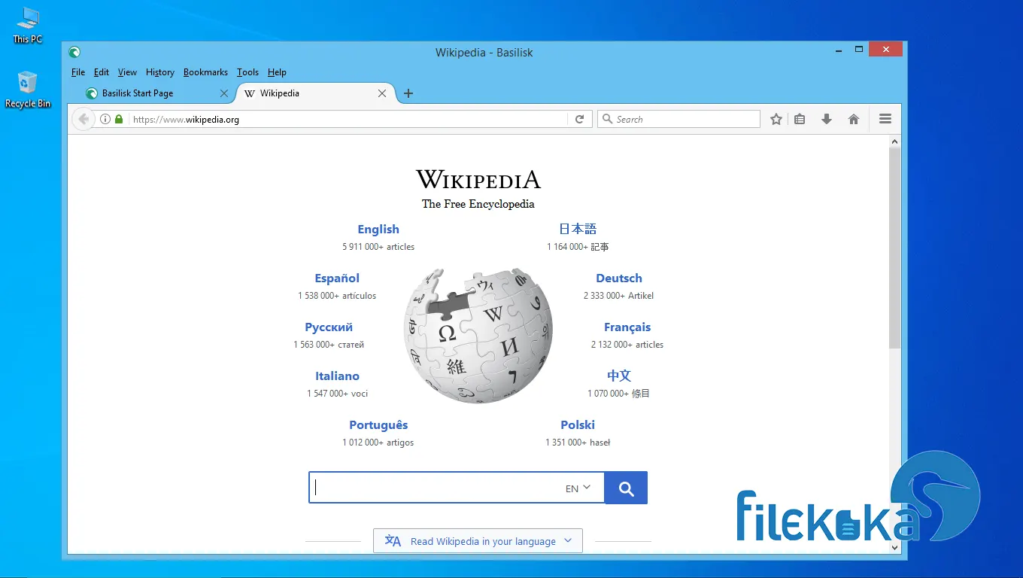
Task: Open the View menu
Action: click(x=127, y=72)
